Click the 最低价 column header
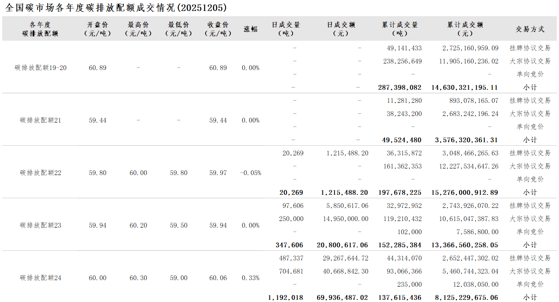 (x=178, y=29)
